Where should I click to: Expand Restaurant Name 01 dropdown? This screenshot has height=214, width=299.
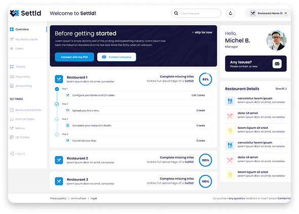(x=286, y=13)
